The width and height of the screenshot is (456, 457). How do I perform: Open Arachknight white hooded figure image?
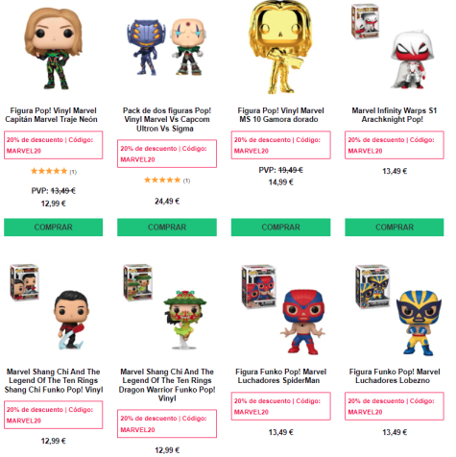[x=395, y=47]
